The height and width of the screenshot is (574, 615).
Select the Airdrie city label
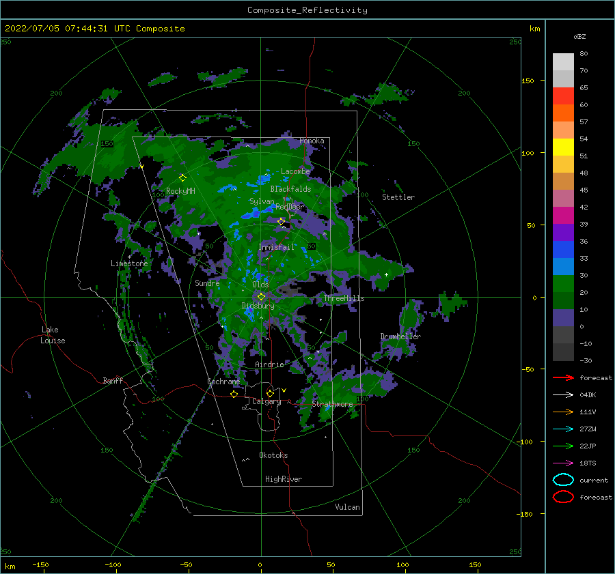pyautogui.click(x=269, y=364)
